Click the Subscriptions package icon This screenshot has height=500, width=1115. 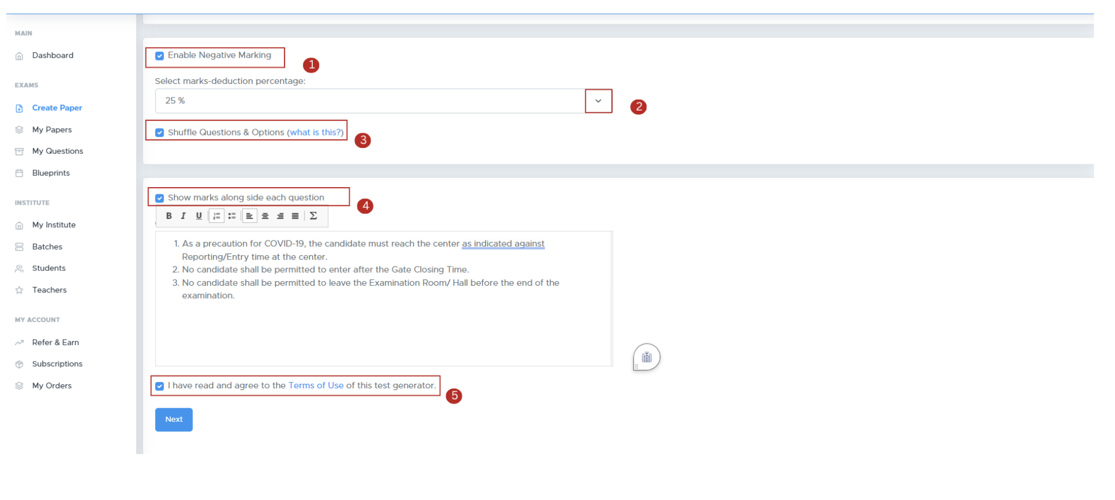(x=19, y=365)
